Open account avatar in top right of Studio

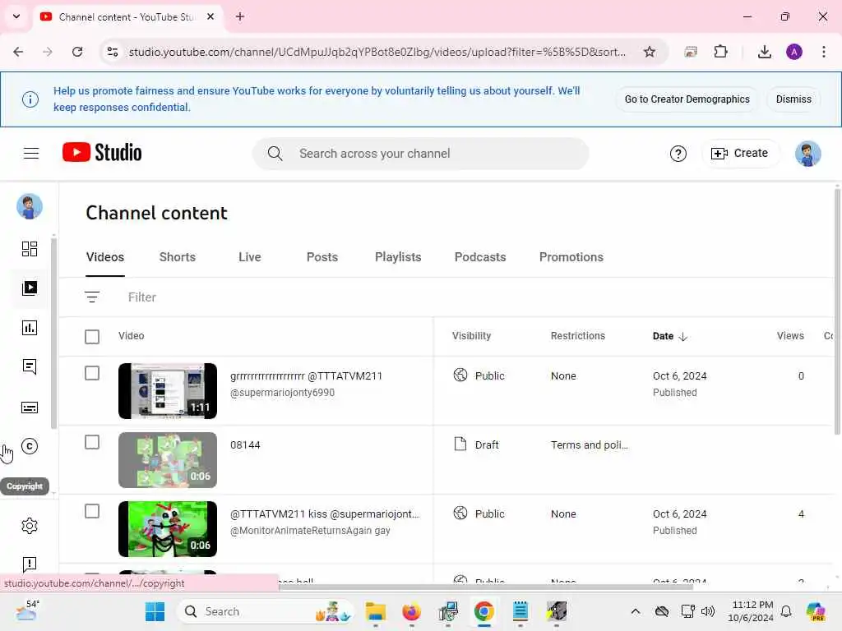807,154
